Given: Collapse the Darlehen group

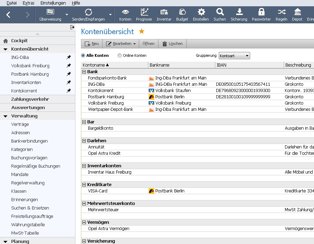Looking at the screenshot, I should click(x=84, y=141).
